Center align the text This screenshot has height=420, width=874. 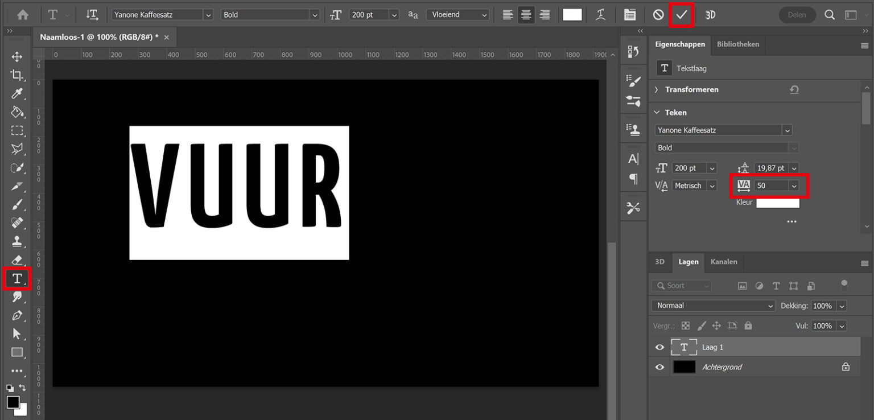click(526, 15)
